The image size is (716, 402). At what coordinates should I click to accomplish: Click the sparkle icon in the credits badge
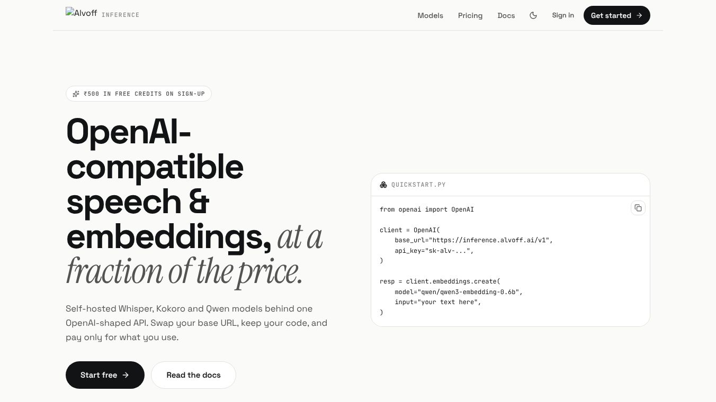coord(76,94)
